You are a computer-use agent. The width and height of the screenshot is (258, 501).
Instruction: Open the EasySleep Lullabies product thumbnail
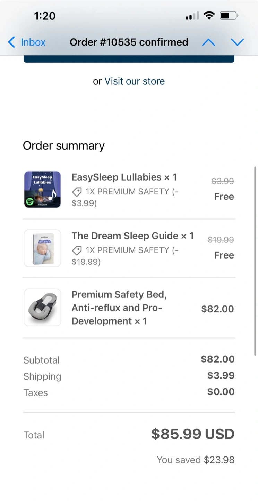tap(42, 190)
